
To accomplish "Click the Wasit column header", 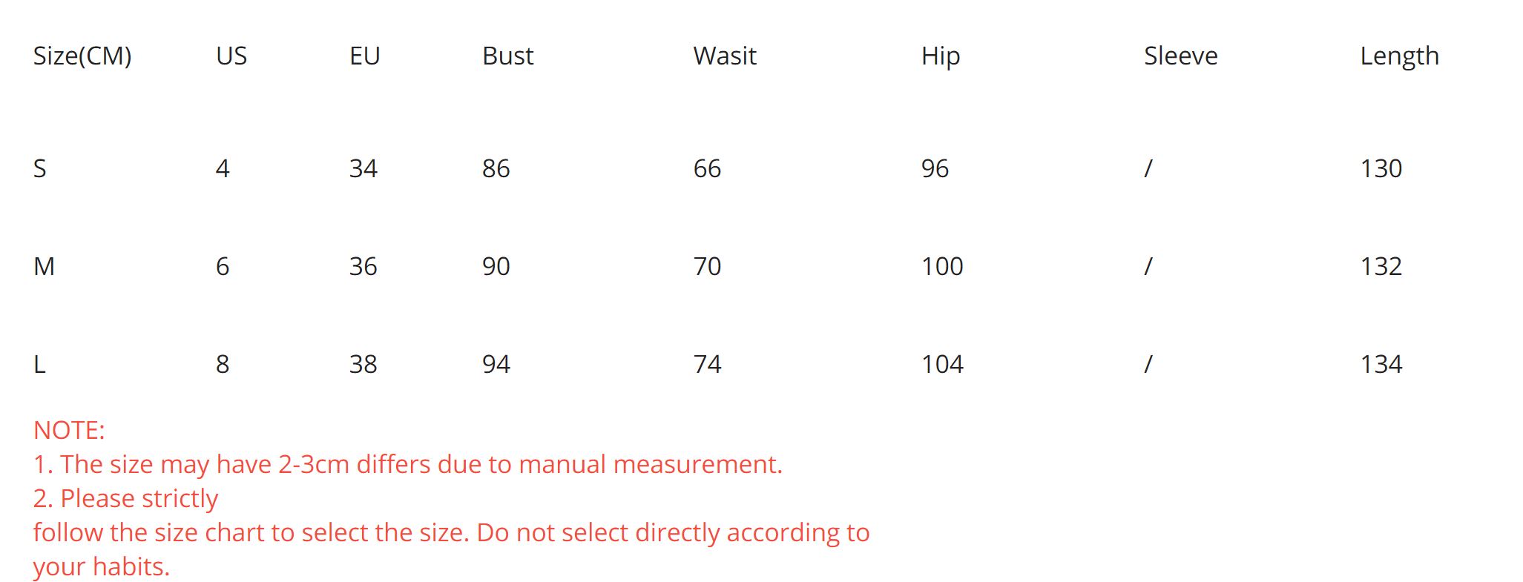I will [x=725, y=56].
